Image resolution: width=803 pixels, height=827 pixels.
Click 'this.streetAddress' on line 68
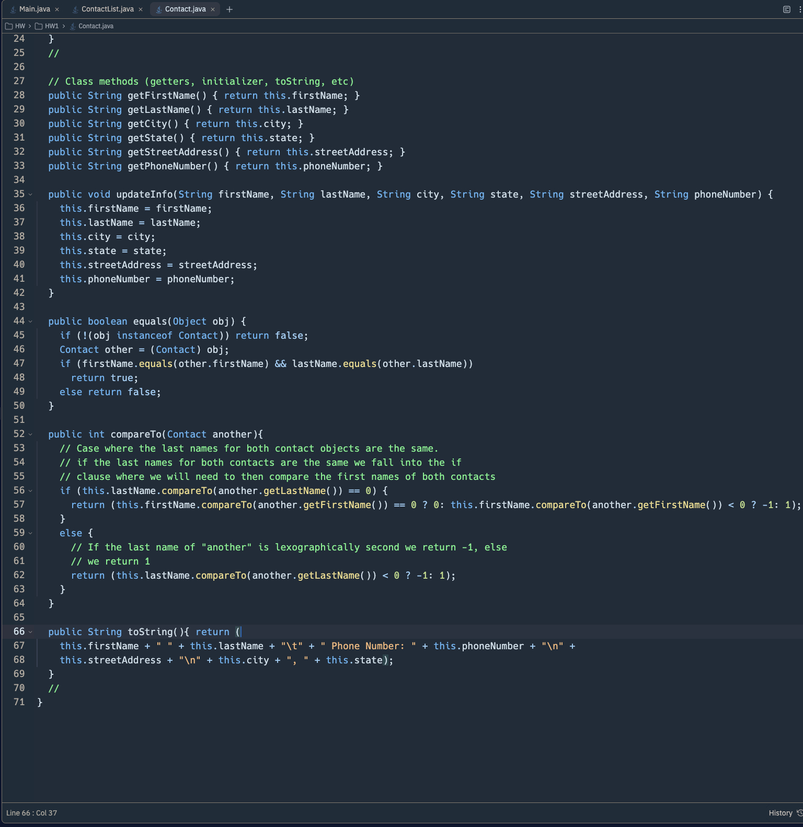tap(110, 660)
